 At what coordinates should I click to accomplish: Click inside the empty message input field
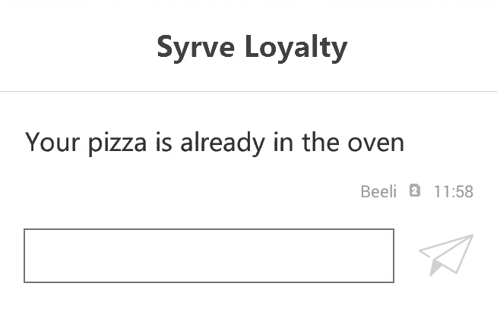209,256
